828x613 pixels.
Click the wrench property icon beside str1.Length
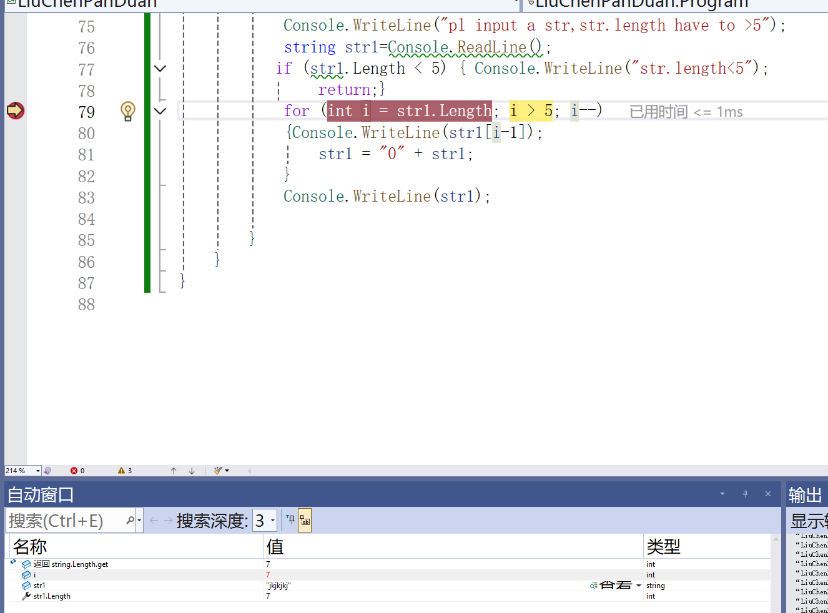tap(26, 596)
